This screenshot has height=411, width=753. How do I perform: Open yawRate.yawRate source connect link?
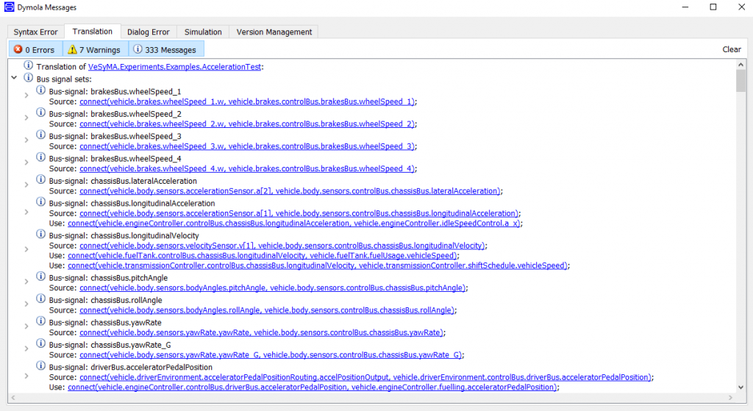261,332
